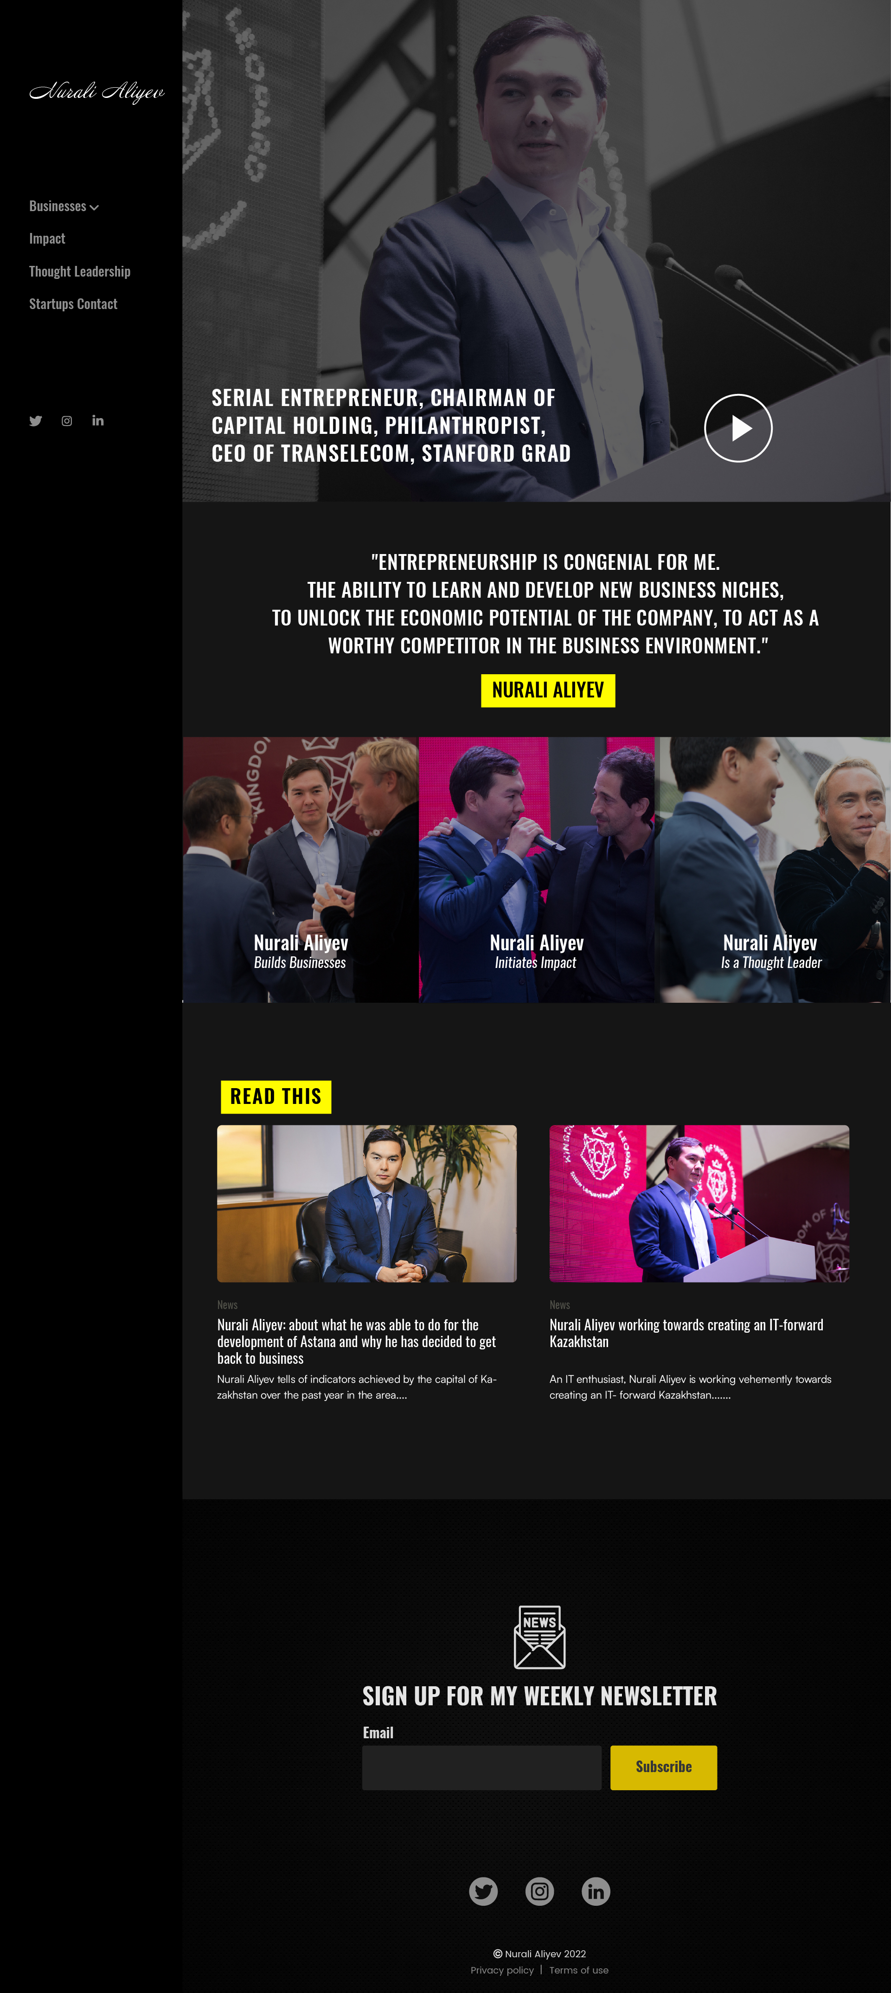
Task: Go to the Impact page
Action: (x=47, y=239)
